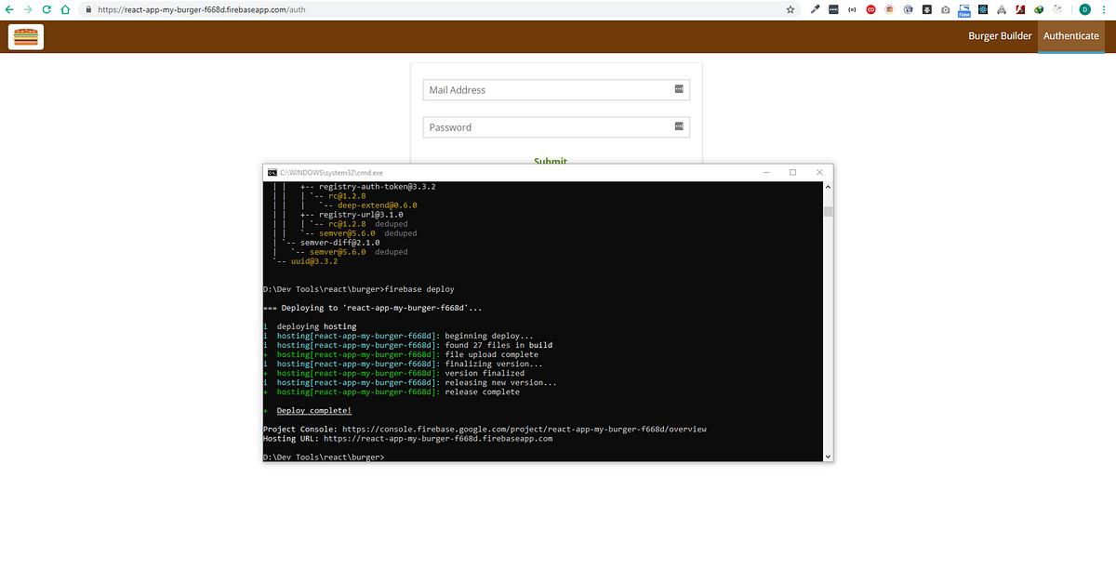Click the cmd.exe title bar icon
Image resolution: width=1116 pixels, height=583 pixels.
tap(272, 172)
